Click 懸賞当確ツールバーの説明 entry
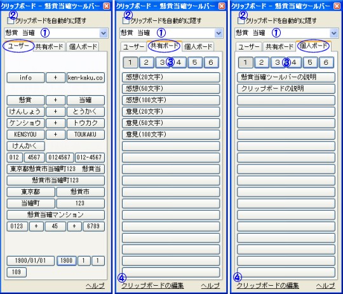 286,77
